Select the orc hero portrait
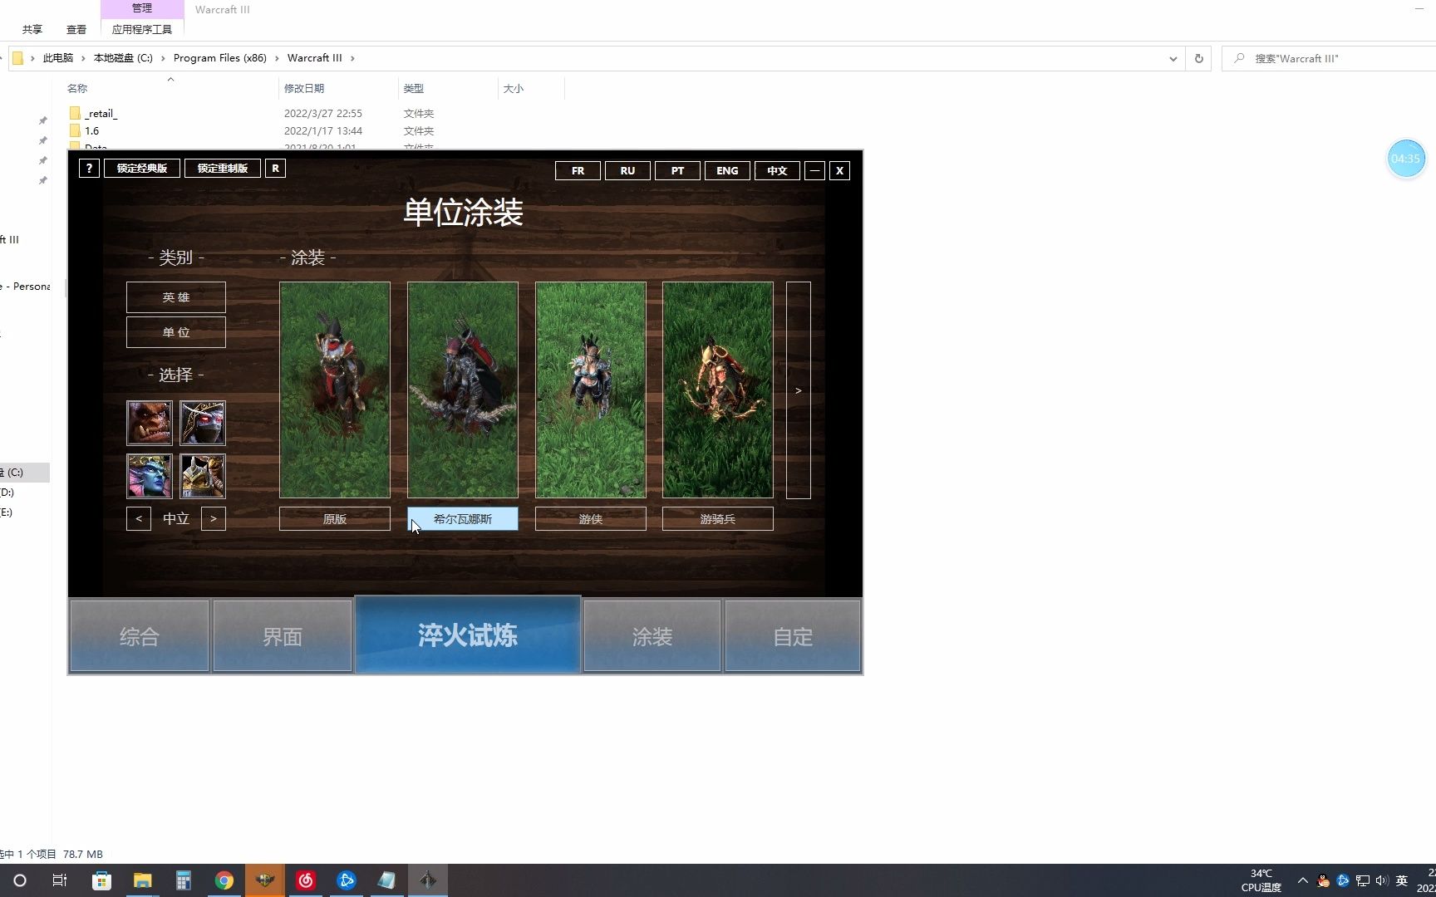Viewport: 1436px width, 897px height. [150, 423]
